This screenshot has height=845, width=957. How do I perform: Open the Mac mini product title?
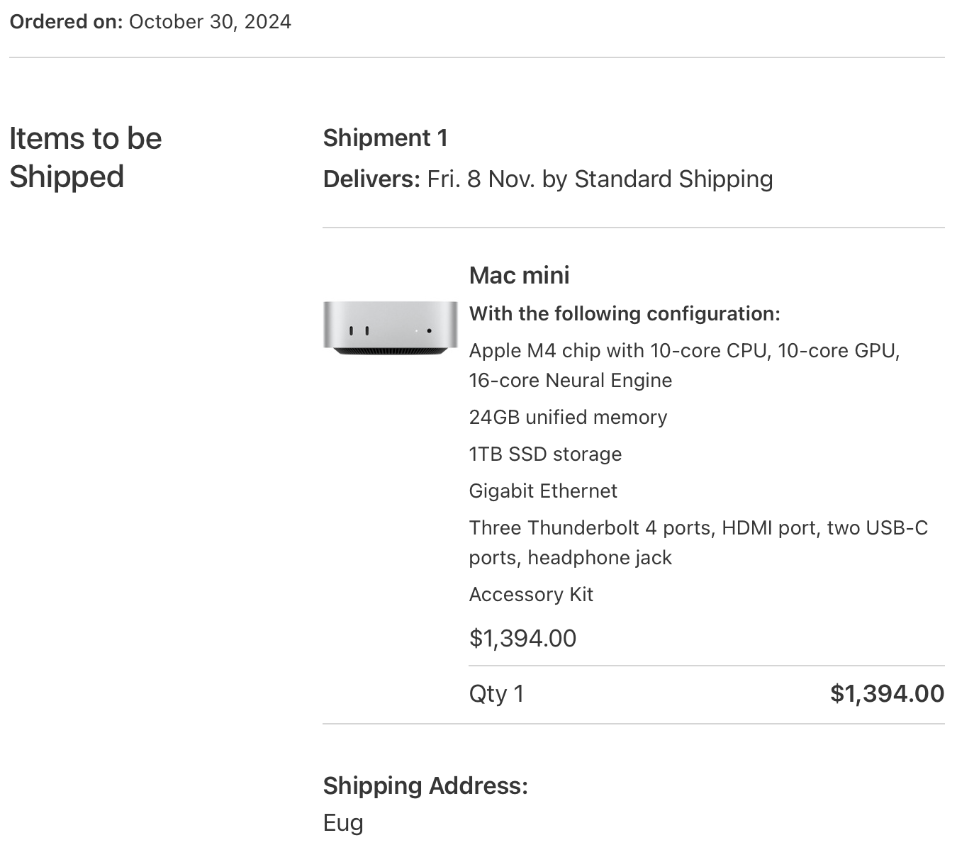(519, 275)
